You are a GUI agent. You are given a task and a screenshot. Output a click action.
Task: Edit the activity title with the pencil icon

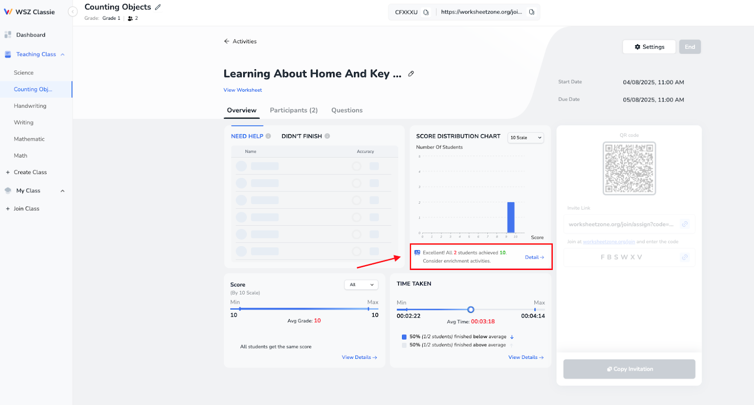point(411,74)
